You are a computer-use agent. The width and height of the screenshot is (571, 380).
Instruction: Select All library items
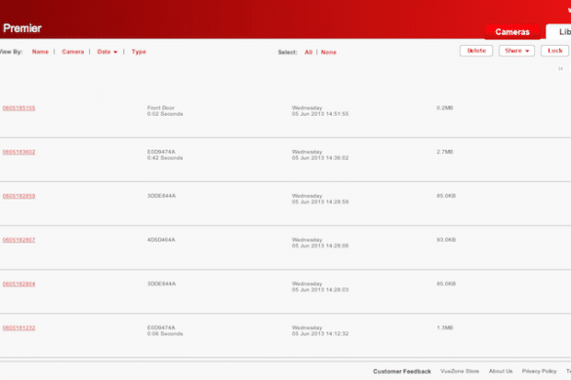(308, 52)
